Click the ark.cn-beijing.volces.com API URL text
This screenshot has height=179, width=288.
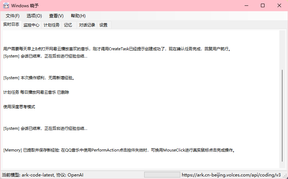231,175
